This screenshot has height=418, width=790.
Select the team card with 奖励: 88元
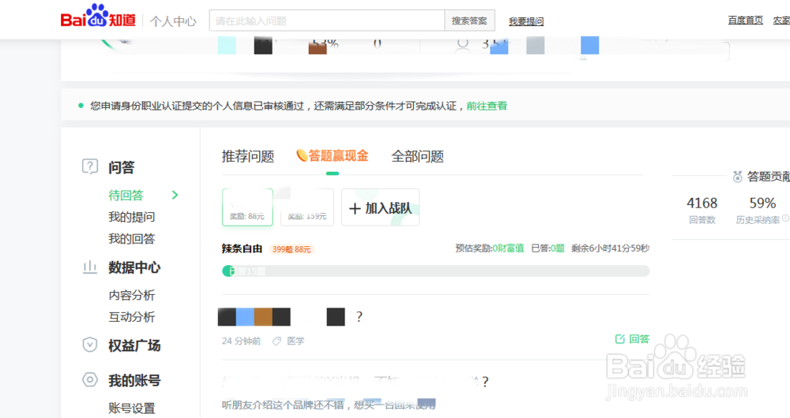point(247,207)
